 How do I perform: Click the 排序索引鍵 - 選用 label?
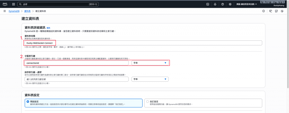(32, 73)
